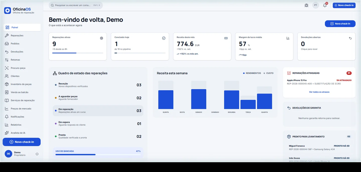361x172 pixels.
Task: Click the money icon on Receita deste mês card
Action: pos(226,38)
